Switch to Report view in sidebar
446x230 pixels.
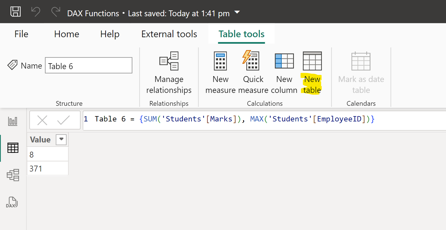click(13, 121)
